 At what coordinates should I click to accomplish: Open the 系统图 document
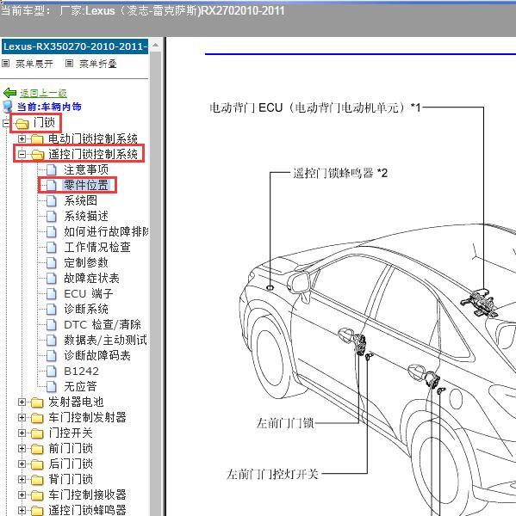pos(80,200)
